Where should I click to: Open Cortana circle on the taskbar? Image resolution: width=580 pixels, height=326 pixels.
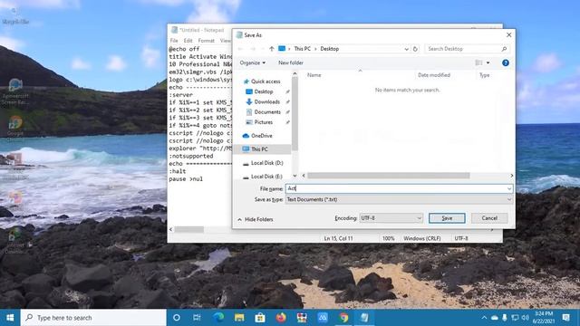[x=177, y=318]
